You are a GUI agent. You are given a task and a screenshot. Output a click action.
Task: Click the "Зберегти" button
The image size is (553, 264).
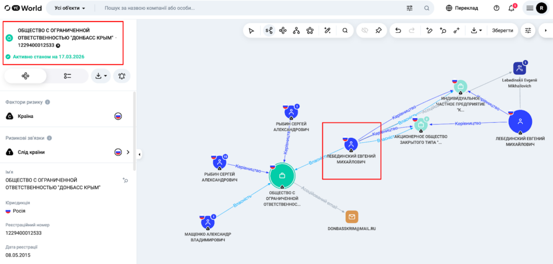click(503, 31)
